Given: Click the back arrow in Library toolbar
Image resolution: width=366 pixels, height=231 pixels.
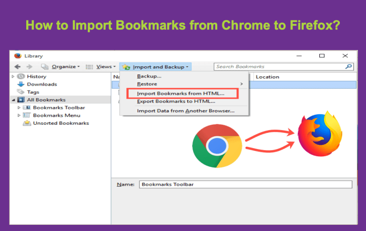Looking at the screenshot, I should pyautogui.click(x=18, y=67).
